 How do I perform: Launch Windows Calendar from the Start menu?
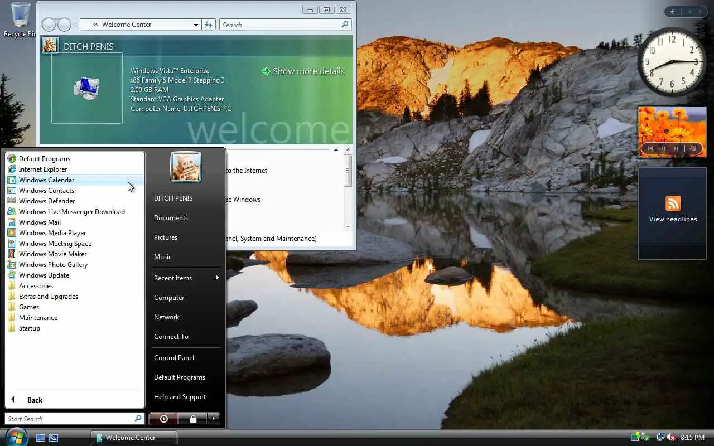(74, 180)
